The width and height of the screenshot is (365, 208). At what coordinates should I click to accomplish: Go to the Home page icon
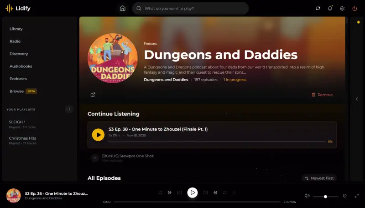[x=122, y=8]
